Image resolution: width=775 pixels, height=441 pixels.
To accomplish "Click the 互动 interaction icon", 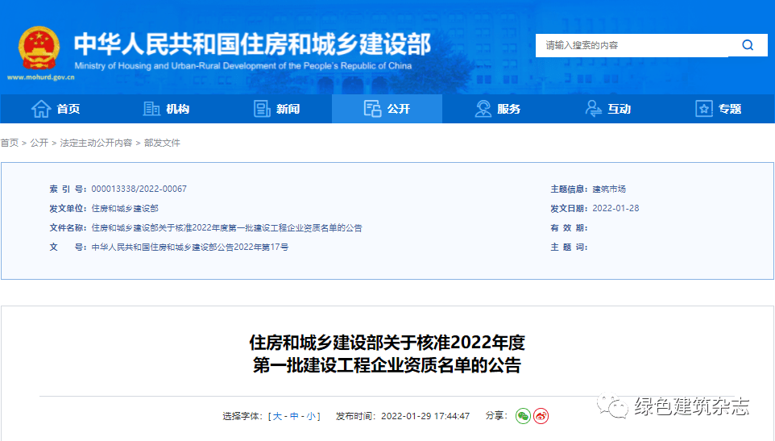I will point(593,109).
